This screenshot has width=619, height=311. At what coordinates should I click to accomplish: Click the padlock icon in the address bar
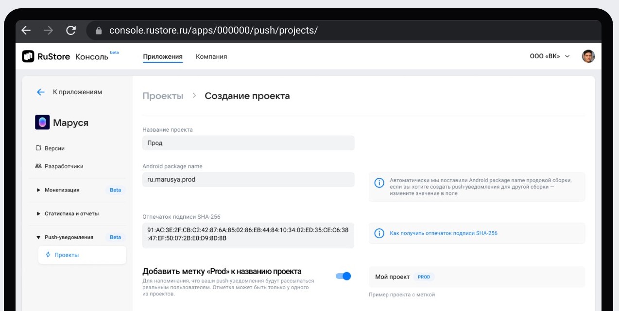tap(99, 31)
